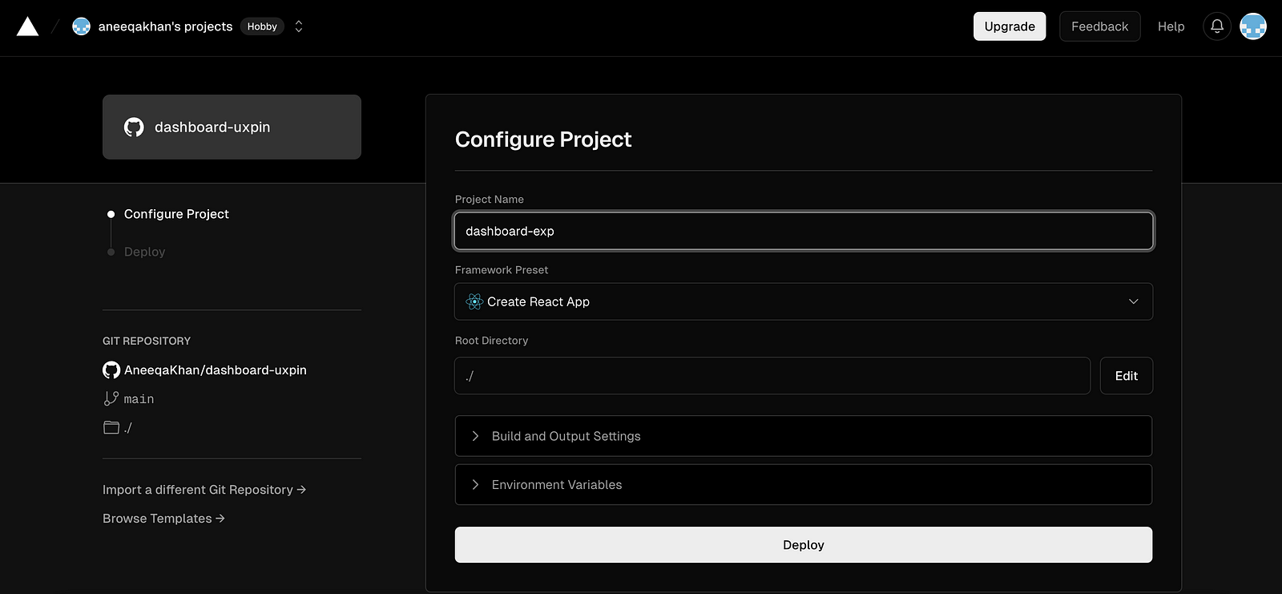Click the dashboard-uxpin repository card
The height and width of the screenshot is (594, 1282).
click(x=232, y=127)
